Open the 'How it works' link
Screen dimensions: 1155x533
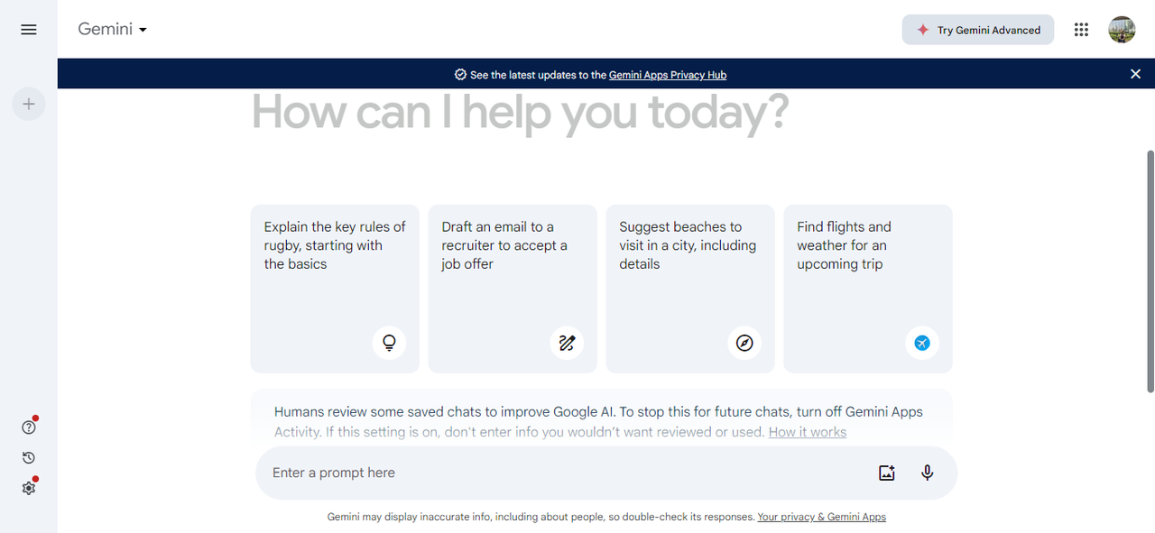807,432
